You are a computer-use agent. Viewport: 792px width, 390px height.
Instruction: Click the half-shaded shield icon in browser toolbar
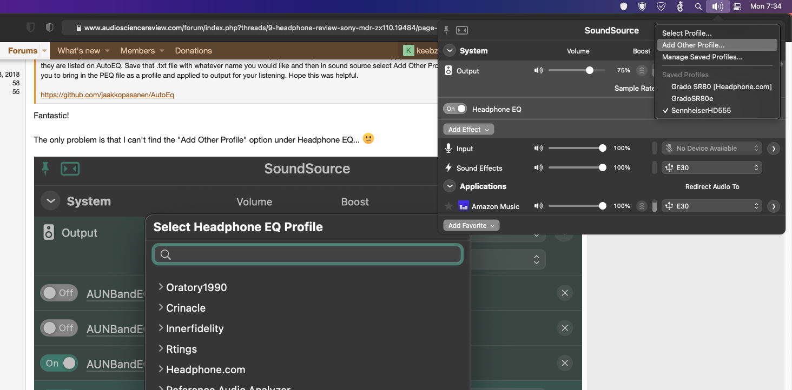pyautogui.click(x=49, y=27)
